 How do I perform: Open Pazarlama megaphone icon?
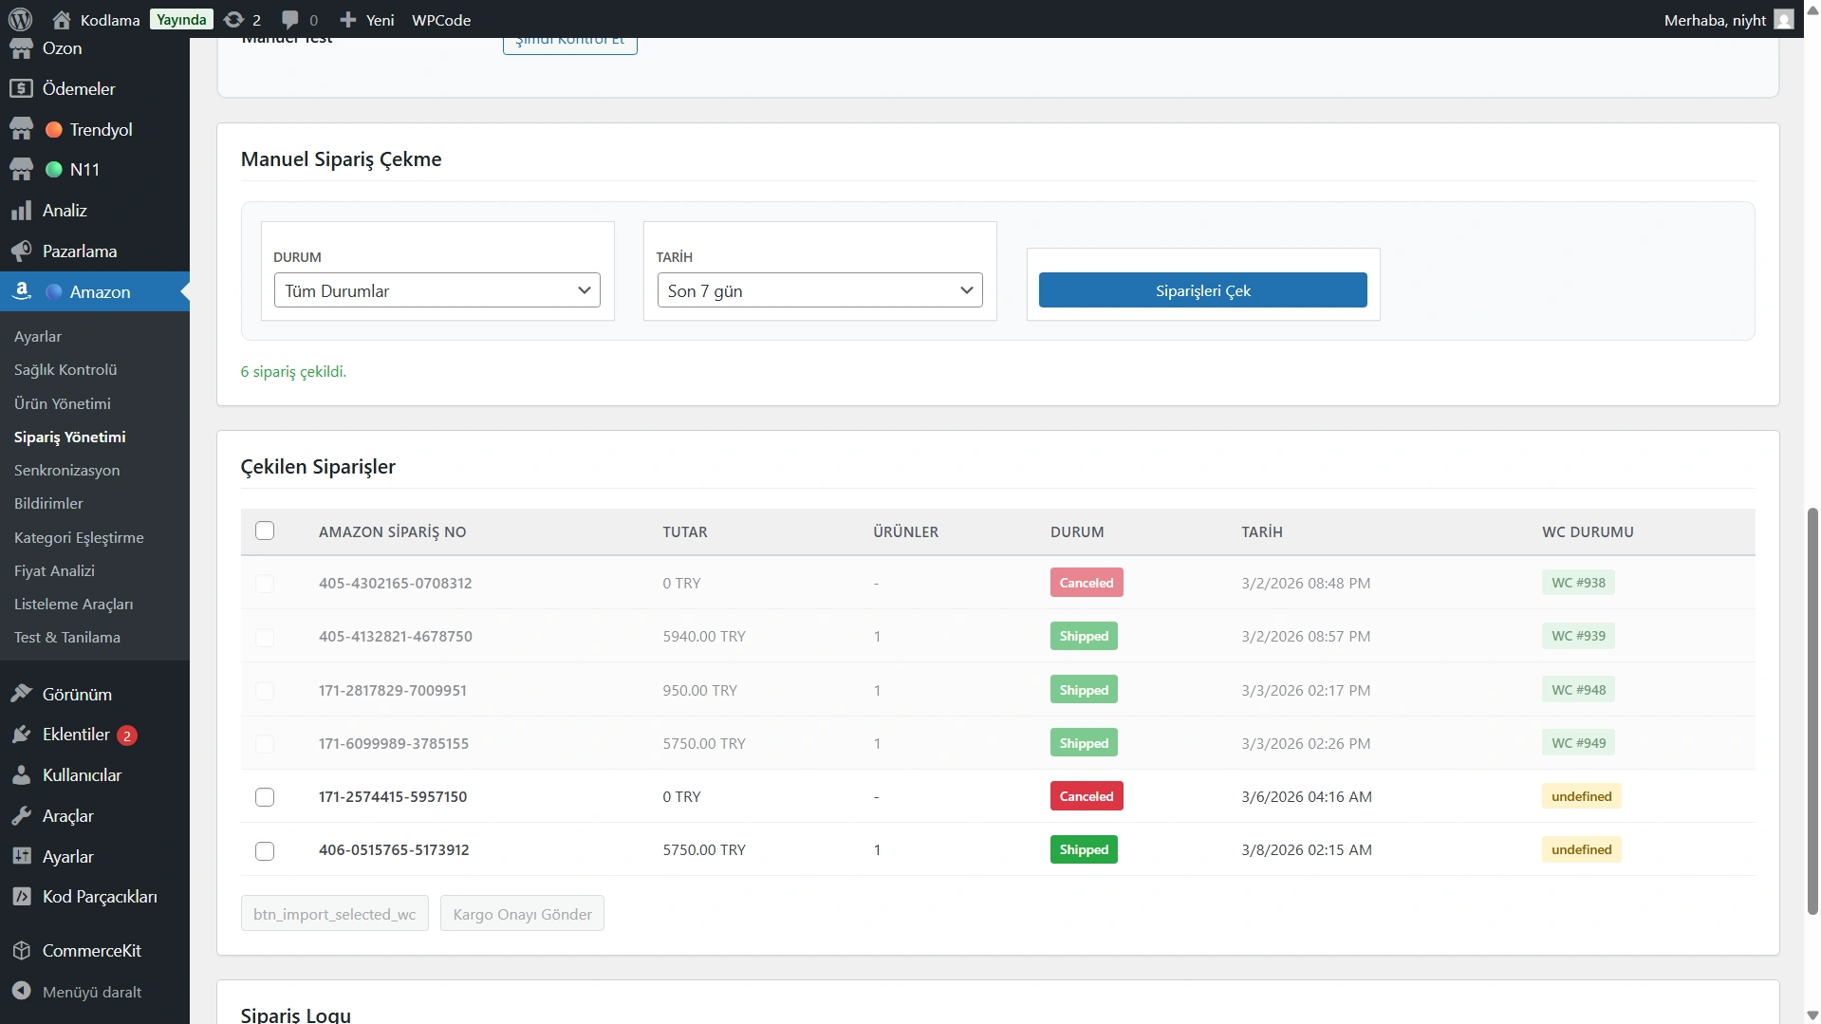coord(21,251)
